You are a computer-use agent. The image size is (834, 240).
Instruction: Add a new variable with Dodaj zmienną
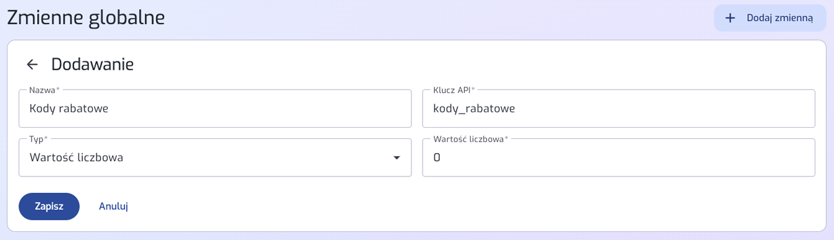pos(770,18)
